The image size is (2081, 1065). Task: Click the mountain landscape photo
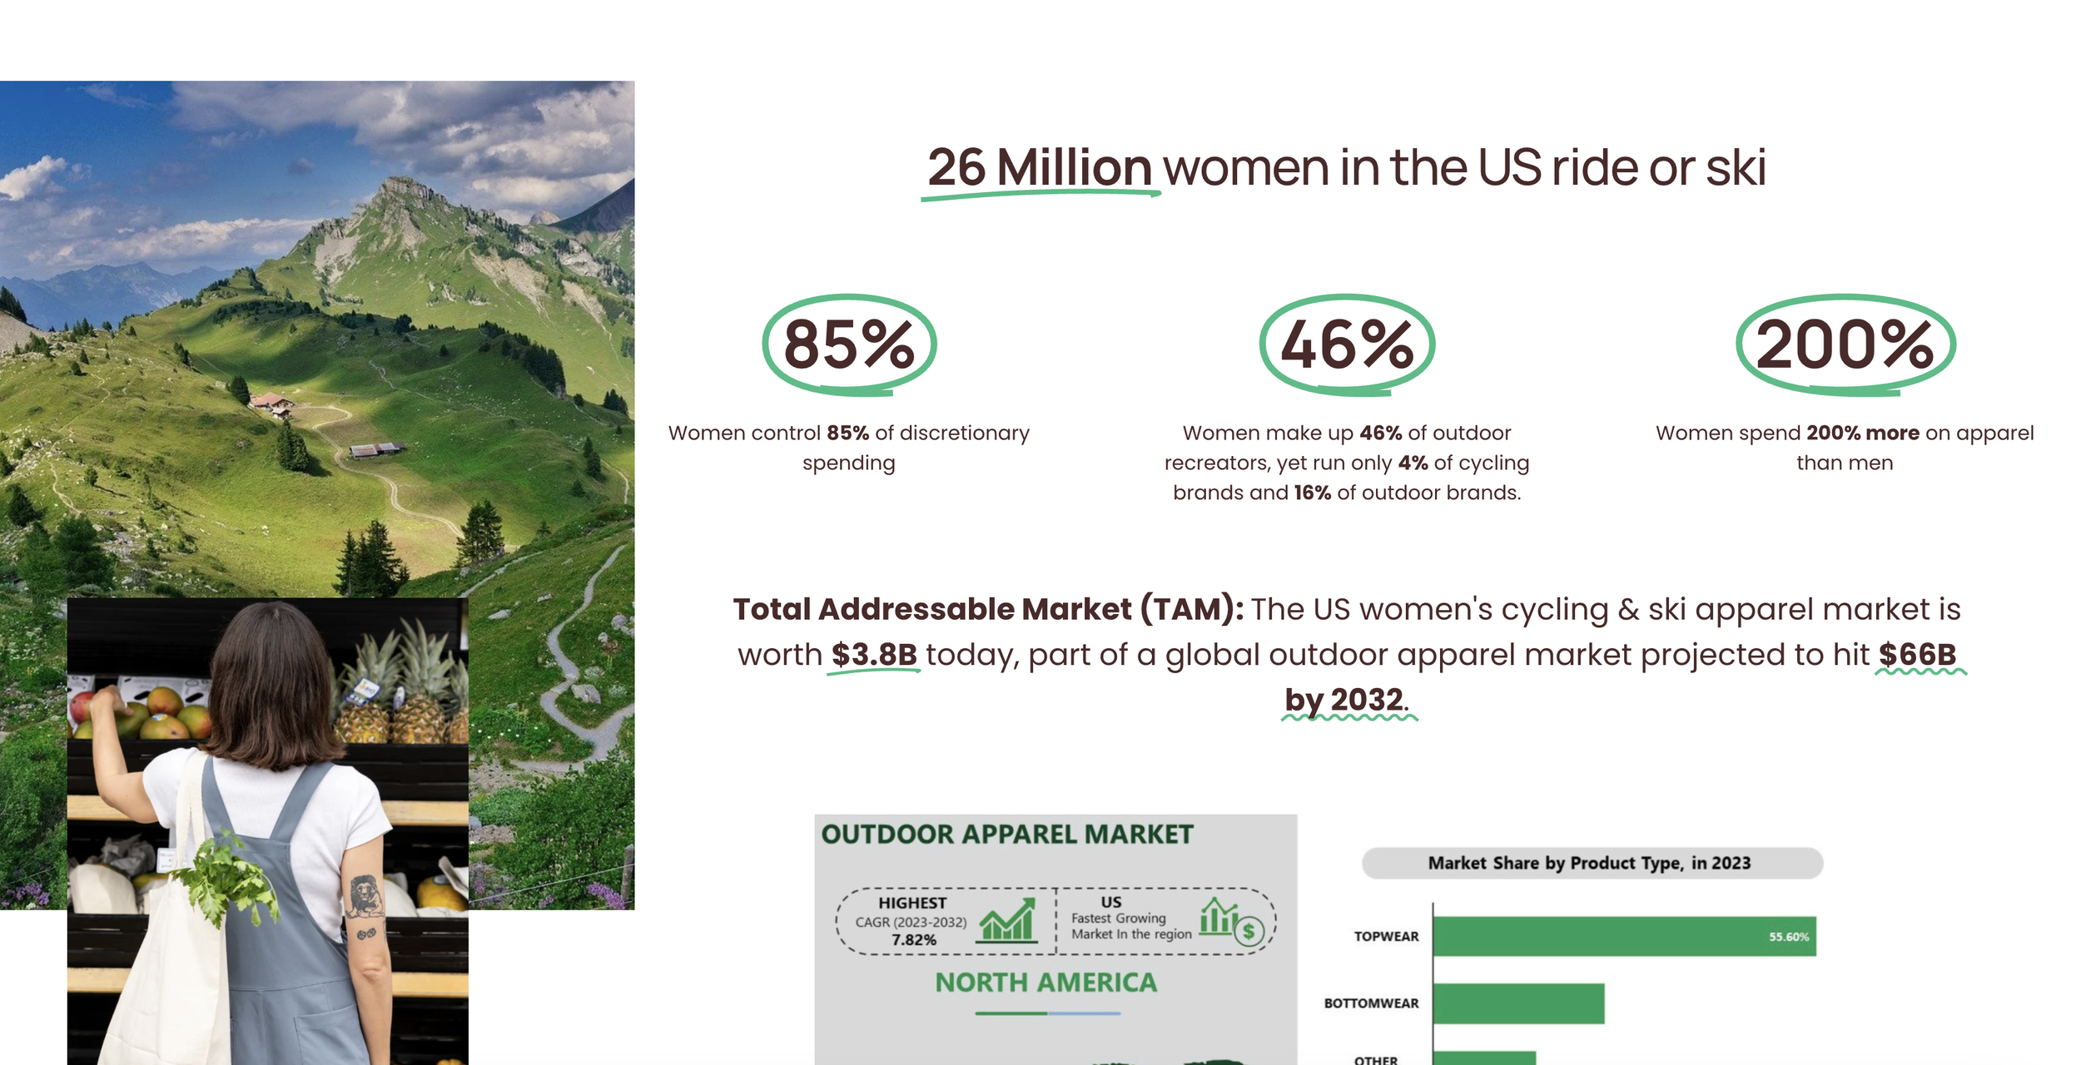tap(316, 333)
